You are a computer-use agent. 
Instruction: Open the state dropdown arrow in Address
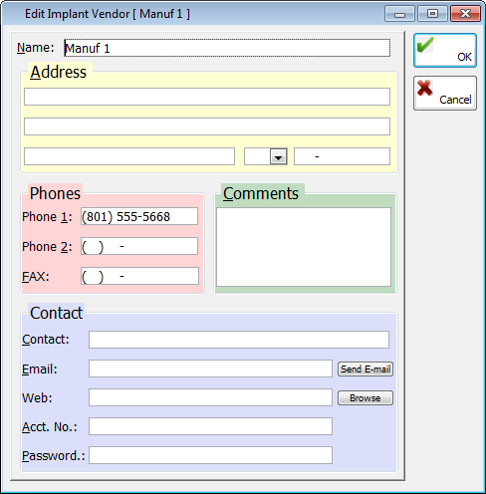coord(279,156)
